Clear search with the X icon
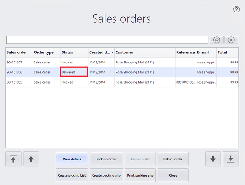Viewport: 245px width, 185px height. pyautogui.click(x=231, y=40)
